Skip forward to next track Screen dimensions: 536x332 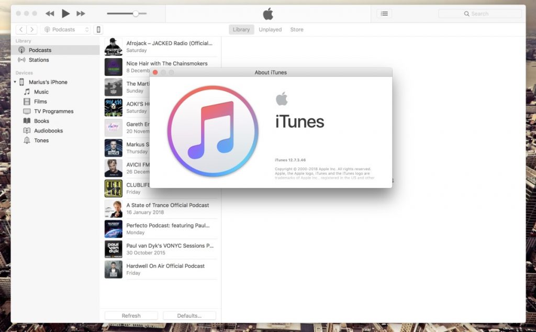[81, 14]
